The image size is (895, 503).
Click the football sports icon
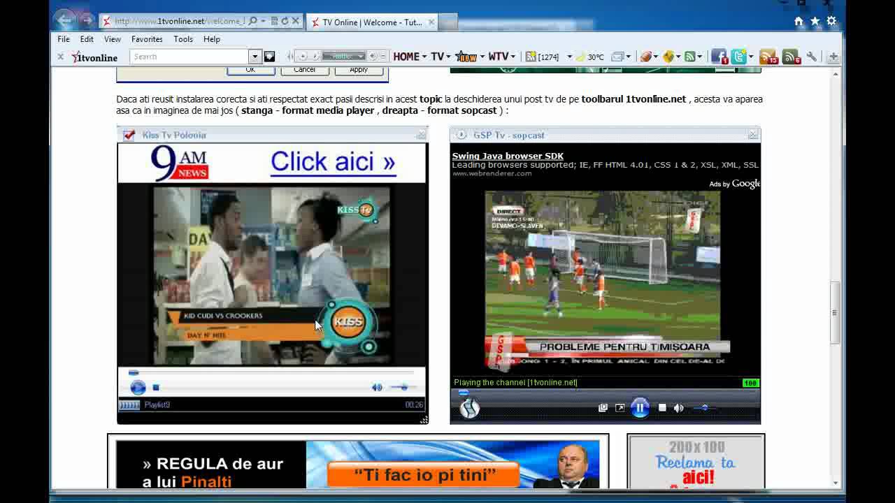645,57
